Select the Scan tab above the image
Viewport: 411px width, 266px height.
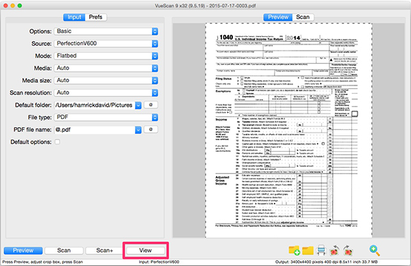[303, 17]
